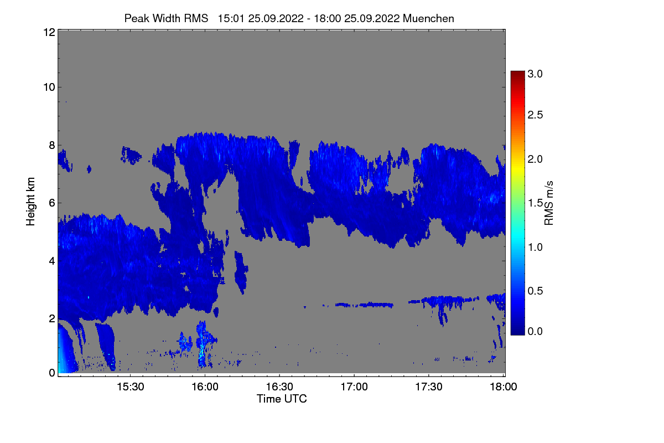664x443 pixels.
Task: Click the colorbar value 2.0
Action: 536,159
